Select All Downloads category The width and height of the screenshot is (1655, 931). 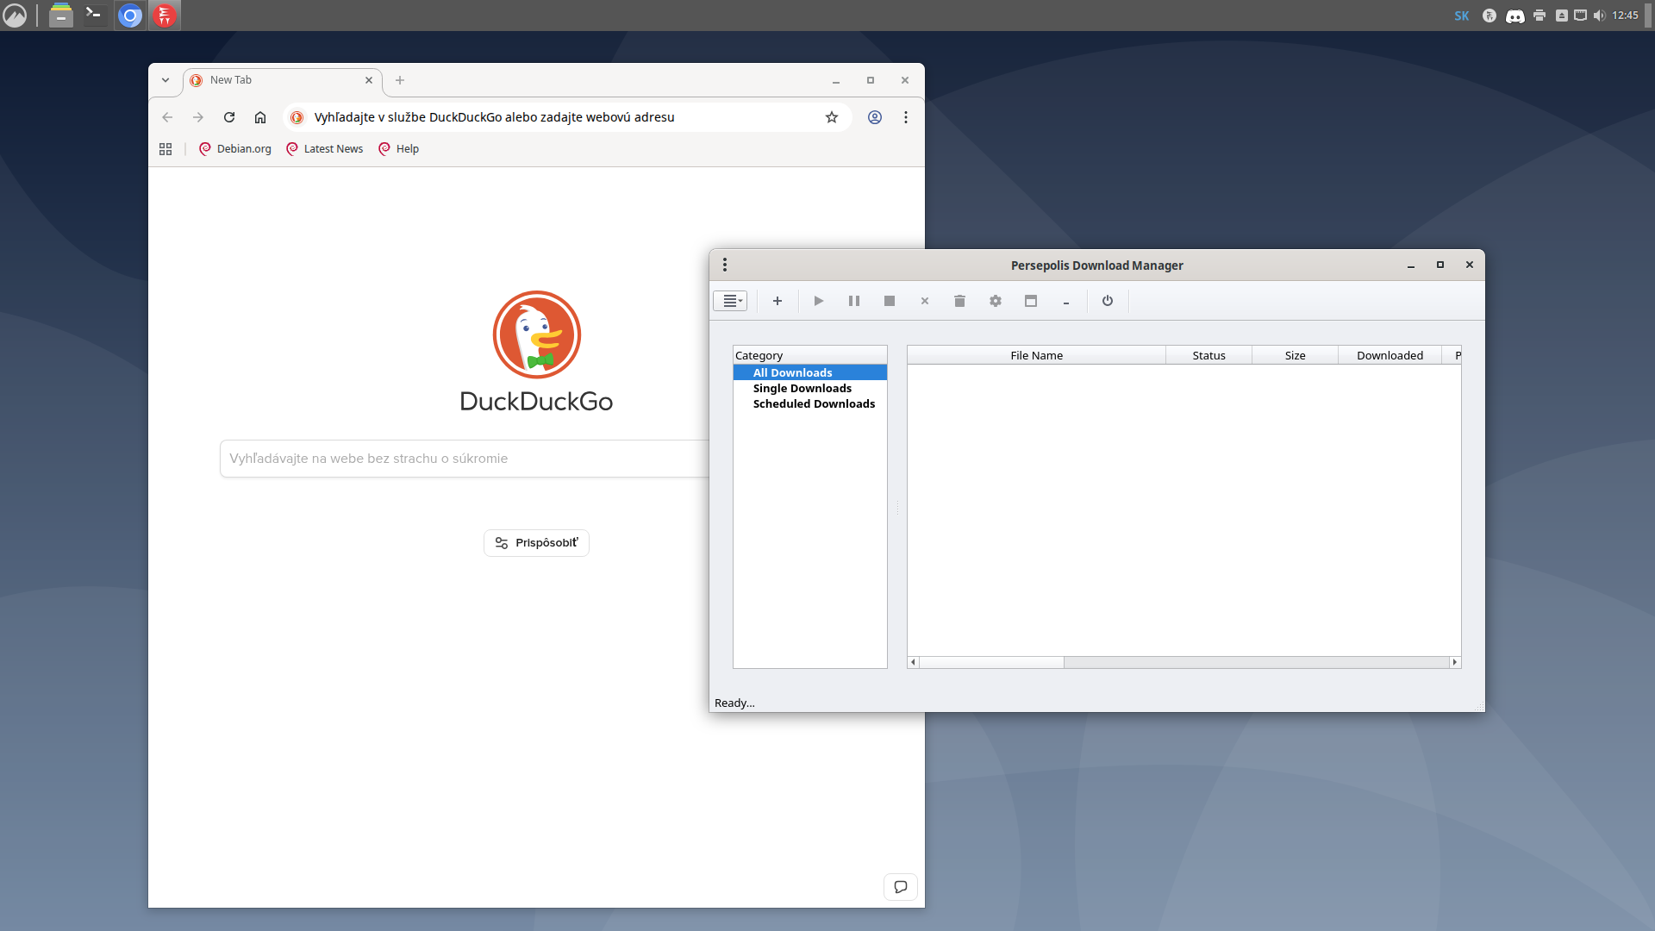coord(809,372)
